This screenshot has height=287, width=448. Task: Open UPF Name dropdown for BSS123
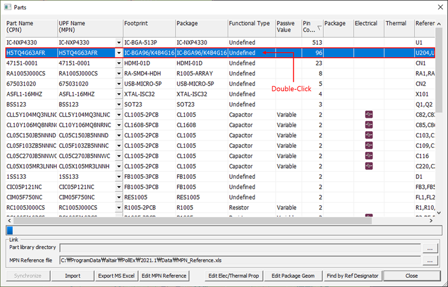point(118,104)
